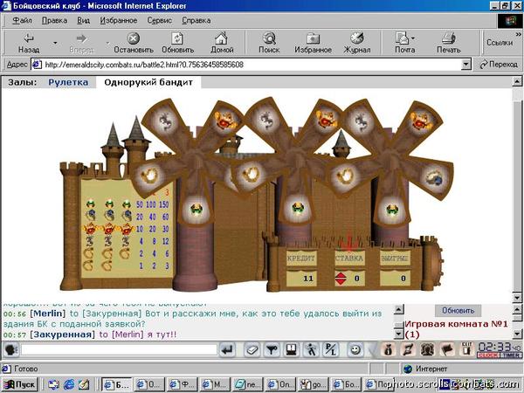Open the Назад history dropdown arrow

coord(55,43)
